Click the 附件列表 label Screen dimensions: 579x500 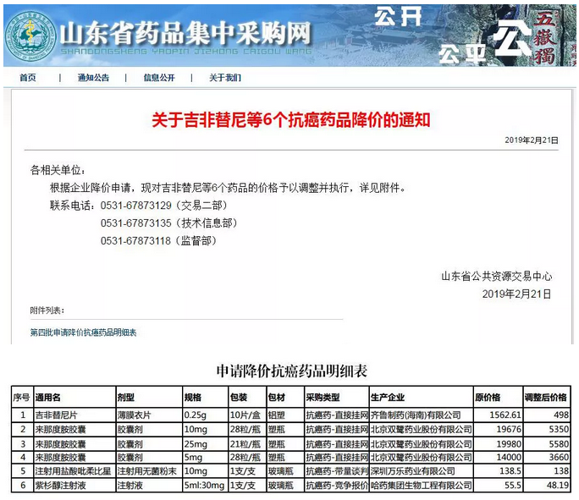point(47,310)
